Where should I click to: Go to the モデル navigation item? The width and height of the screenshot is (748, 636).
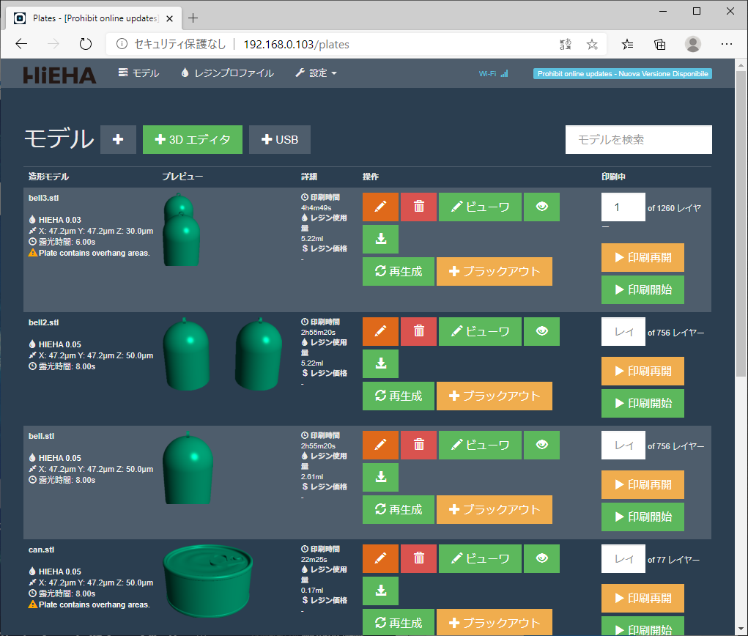[x=138, y=73]
